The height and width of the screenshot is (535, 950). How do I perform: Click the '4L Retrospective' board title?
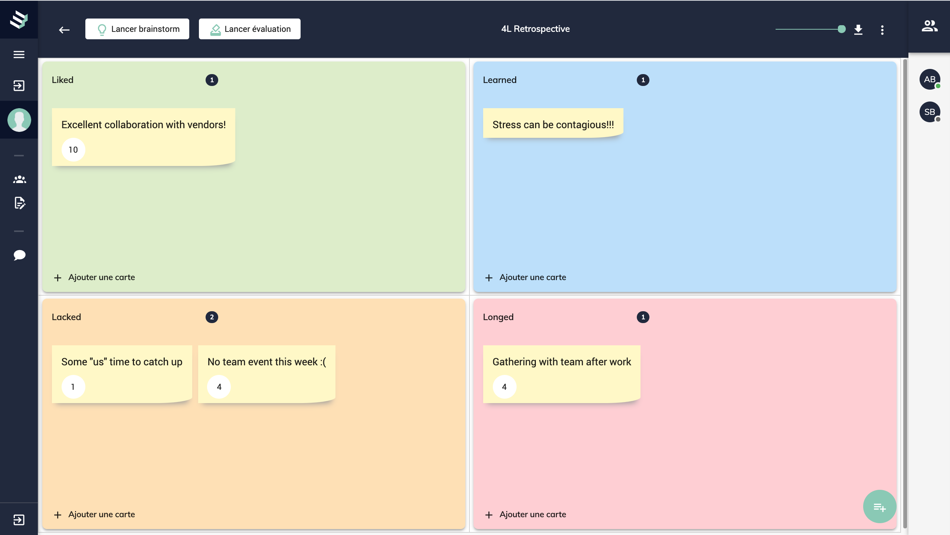535,29
